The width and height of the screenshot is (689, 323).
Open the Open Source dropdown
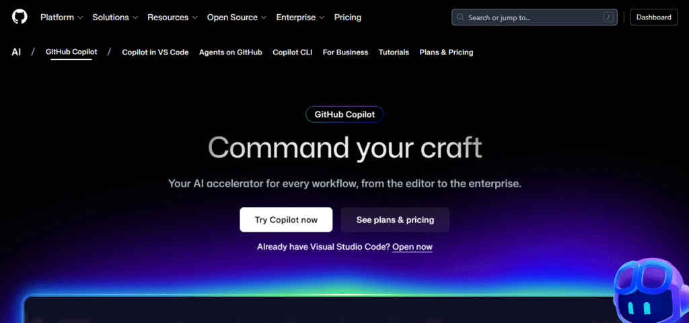point(237,17)
